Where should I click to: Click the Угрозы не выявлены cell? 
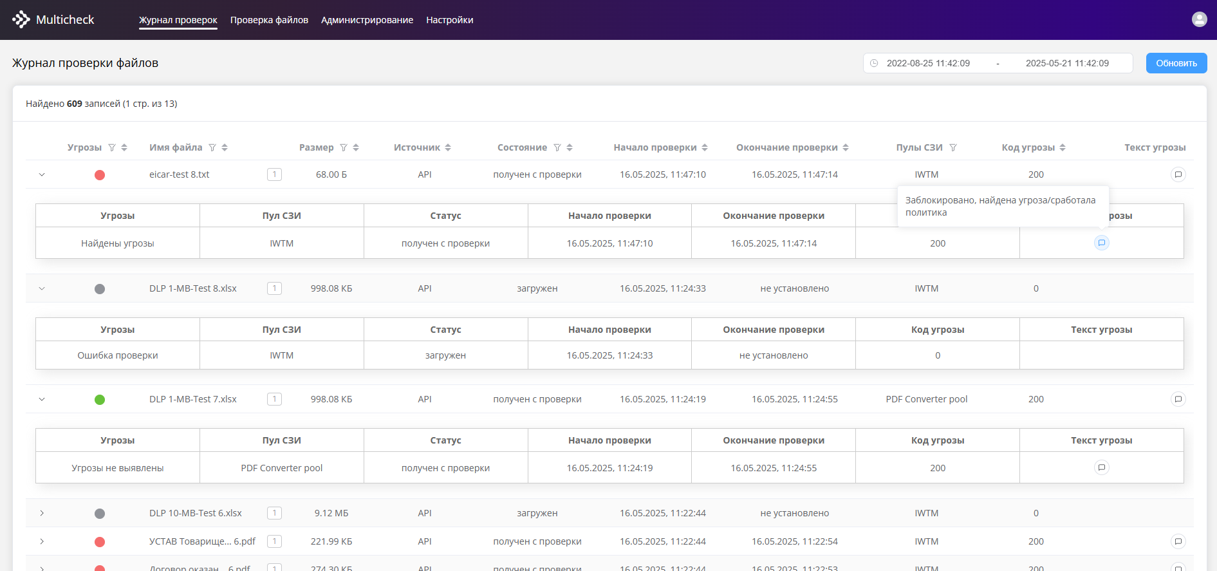click(x=118, y=468)
